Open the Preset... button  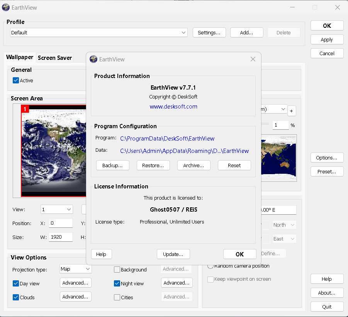[x=327, y=172]
